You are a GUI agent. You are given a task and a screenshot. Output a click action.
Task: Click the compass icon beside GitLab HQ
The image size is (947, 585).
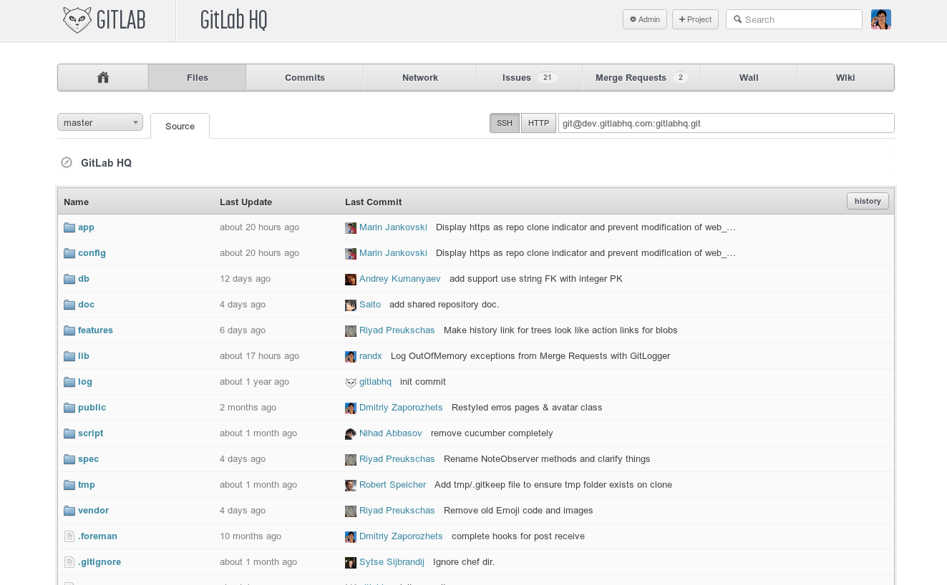pos(67,162)
